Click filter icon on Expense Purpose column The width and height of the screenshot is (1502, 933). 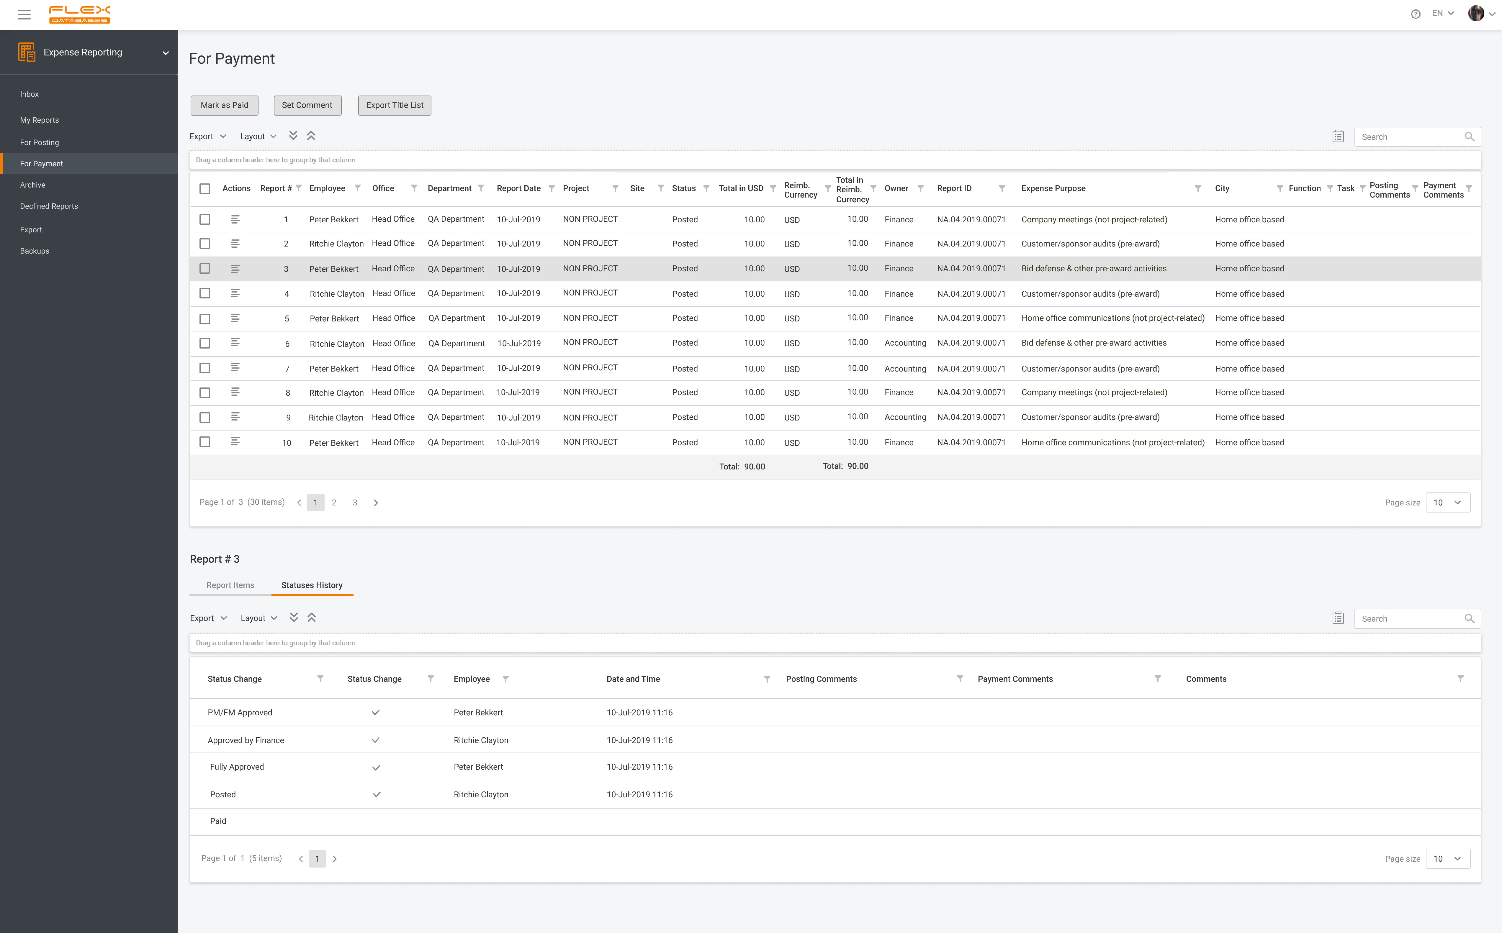pos(1198,188)
